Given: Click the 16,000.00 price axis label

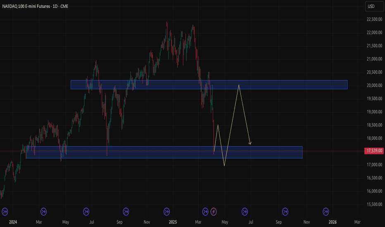Looking at the screenshot, I should [374, 192].
